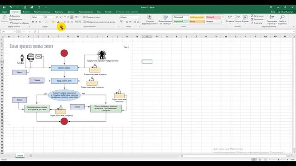The width and height of the screenshot is (296, 166).
Task: Save the workbook from the quick access toolbar
Action: [4, 7]
